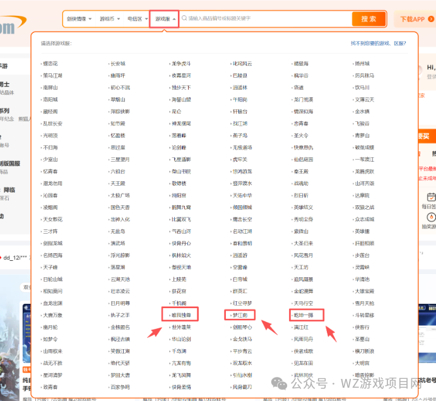436x401 pixels.
Task: Click 达摩院 in server list
Action: (362, 195)
